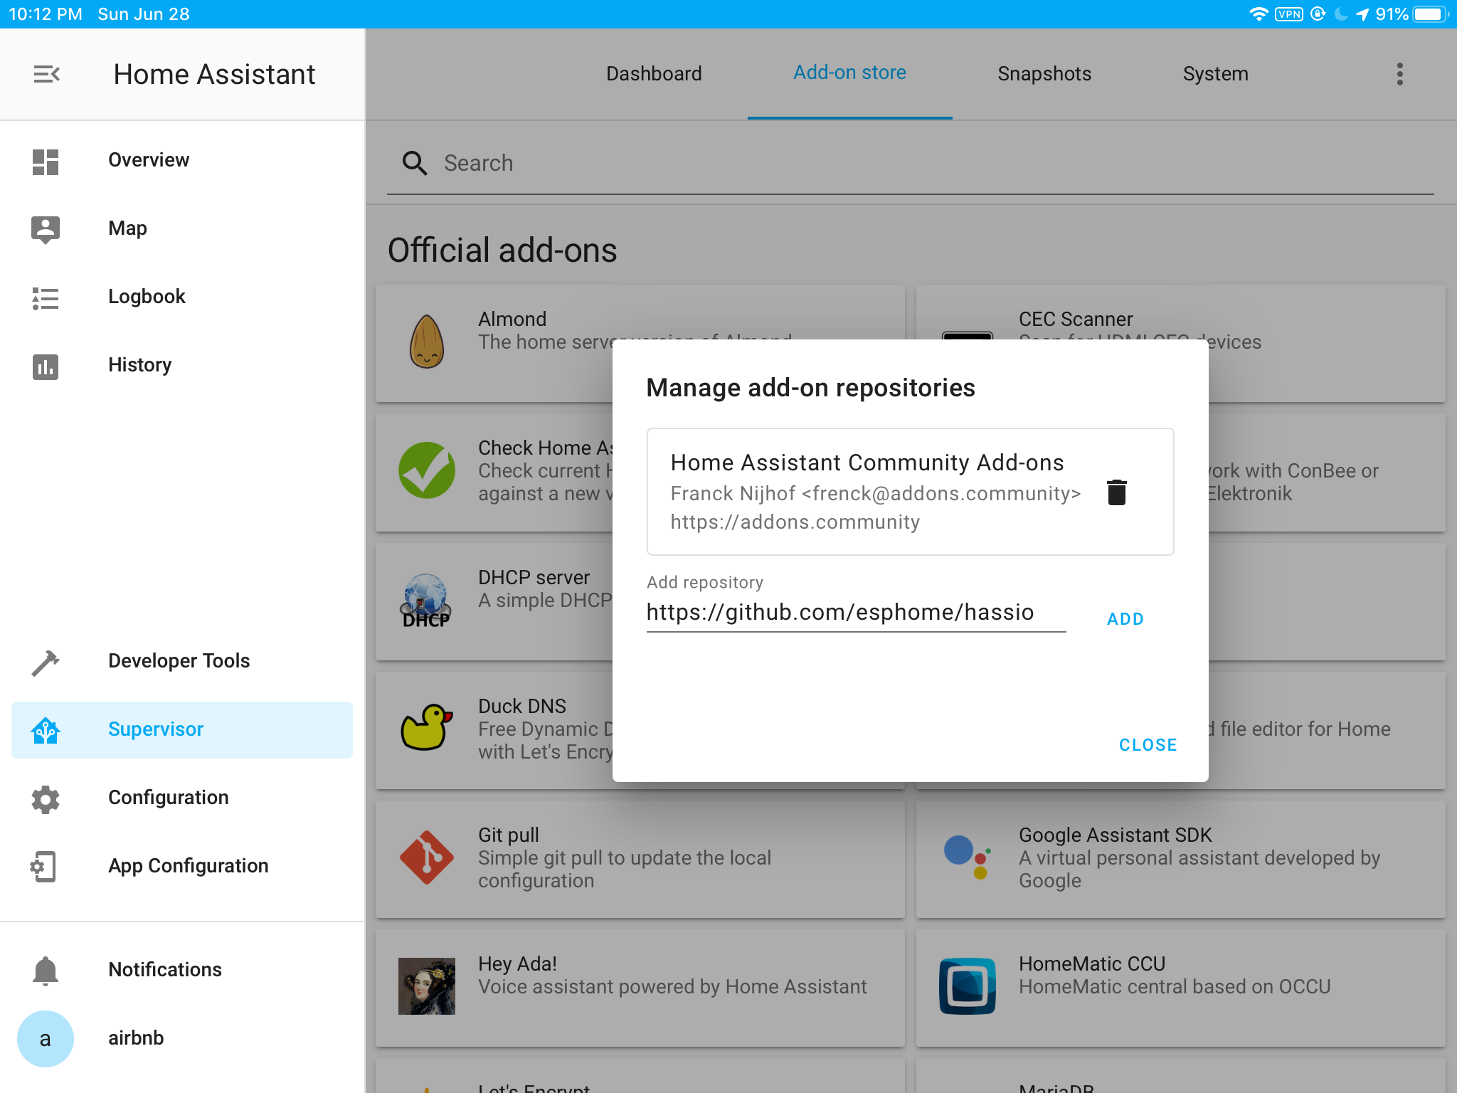The width and height of the screenshot is (1457, 1093).
Task: Select the Supervisor house icon
Action: [x=46, y=731]
